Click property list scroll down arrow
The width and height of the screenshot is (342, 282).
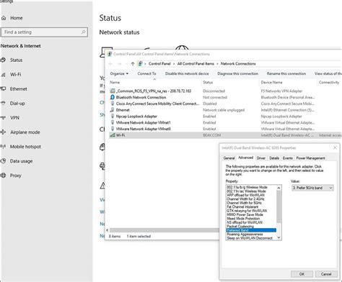279,237
